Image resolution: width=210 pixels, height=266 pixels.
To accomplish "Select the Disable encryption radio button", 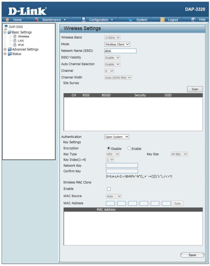I will [109, 148].
